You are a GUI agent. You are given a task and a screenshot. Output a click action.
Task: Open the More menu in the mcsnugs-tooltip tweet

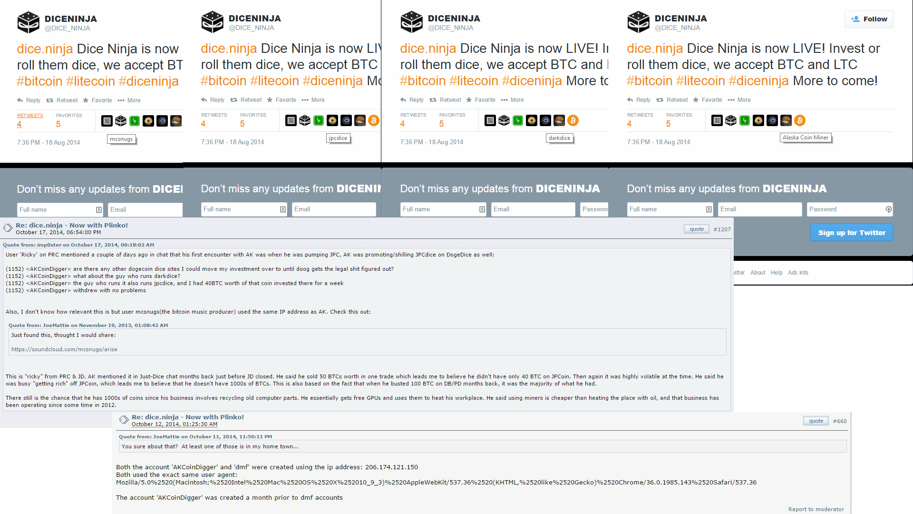tap(129, 100)
